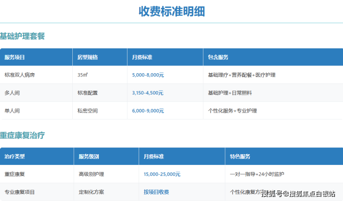This screenshot has width=343, height=201.
Task: Click the 服务级别 column header
Action: [x=89, y=157]
